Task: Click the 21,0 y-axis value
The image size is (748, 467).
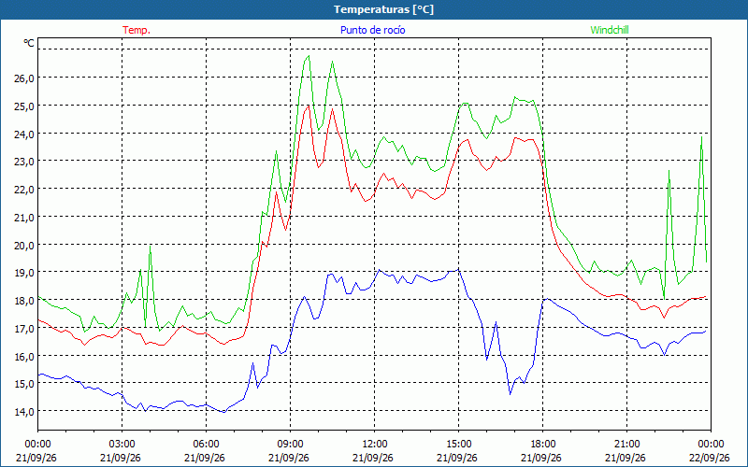Action: (x=24, y=218)
